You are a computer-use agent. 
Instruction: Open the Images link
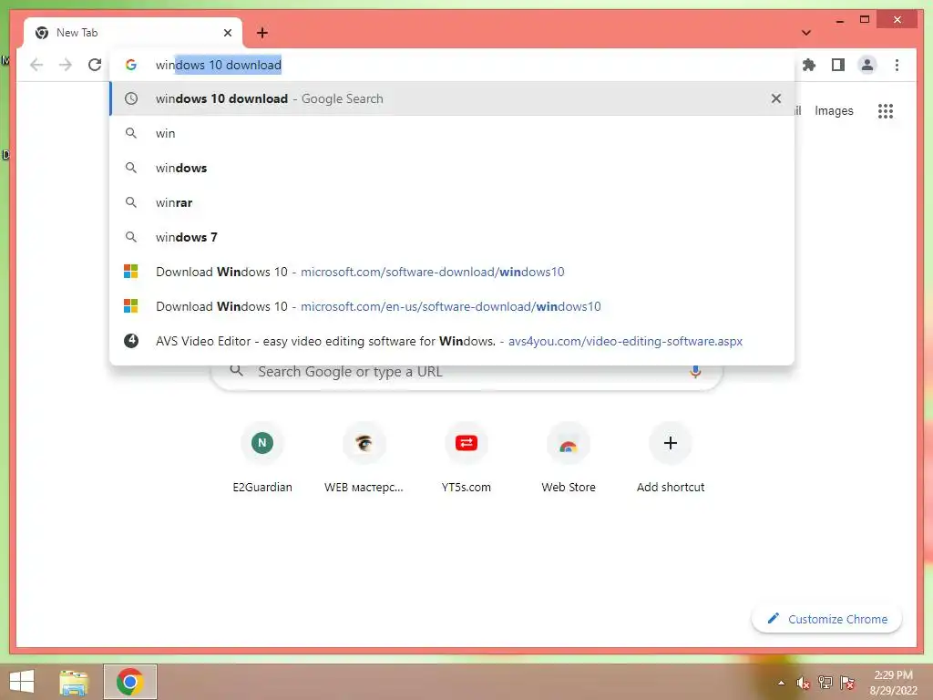click(834, 110)
